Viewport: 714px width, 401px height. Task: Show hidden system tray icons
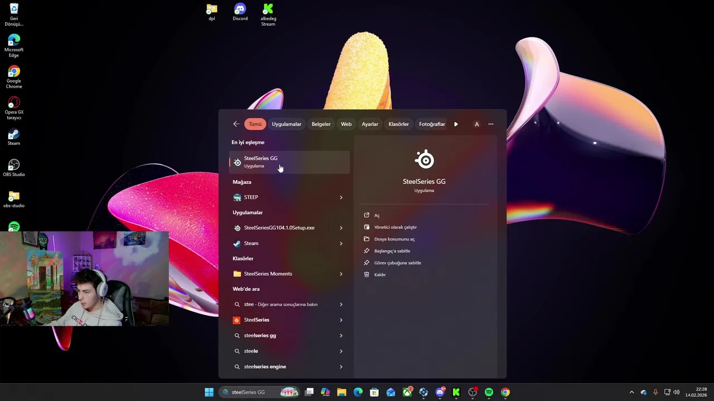[x=631, y=392]
